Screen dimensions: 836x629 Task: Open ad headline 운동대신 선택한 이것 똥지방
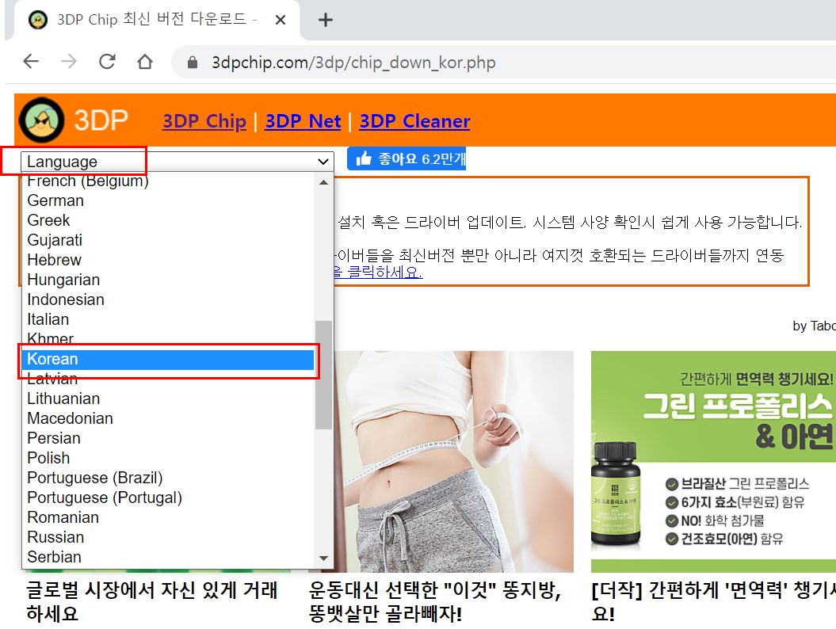tap(435, 602)
